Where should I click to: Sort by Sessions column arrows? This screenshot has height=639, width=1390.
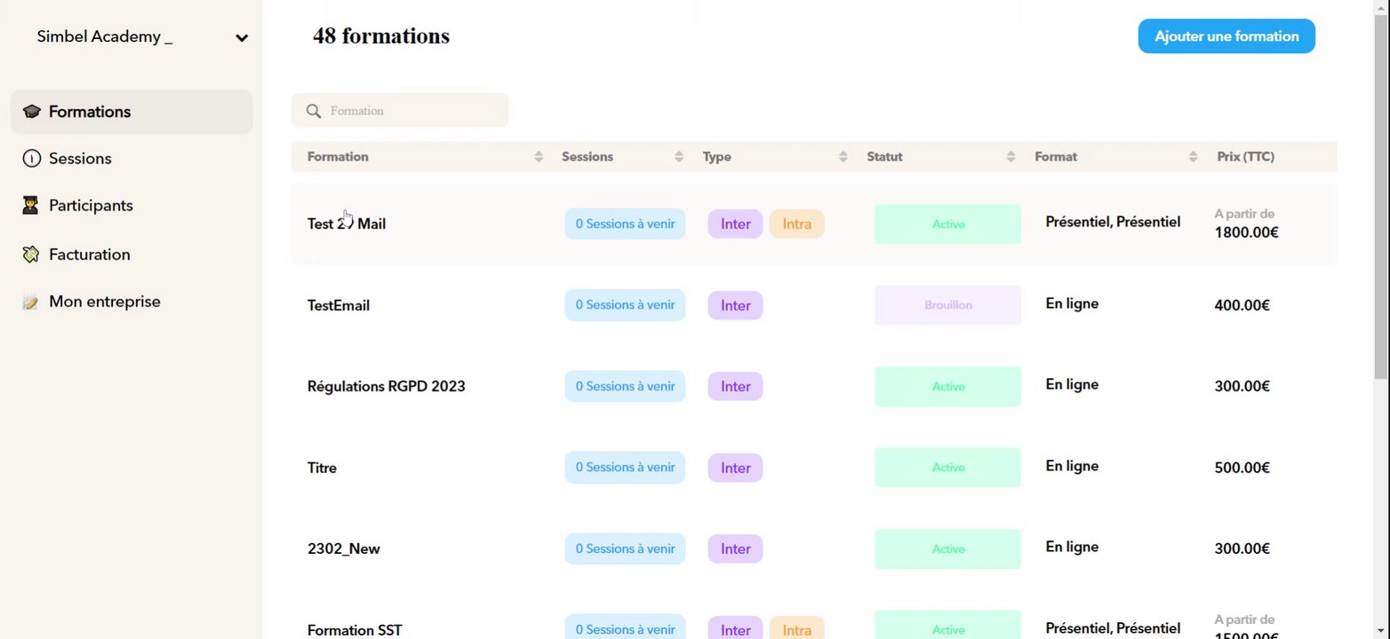coord(679,157)
